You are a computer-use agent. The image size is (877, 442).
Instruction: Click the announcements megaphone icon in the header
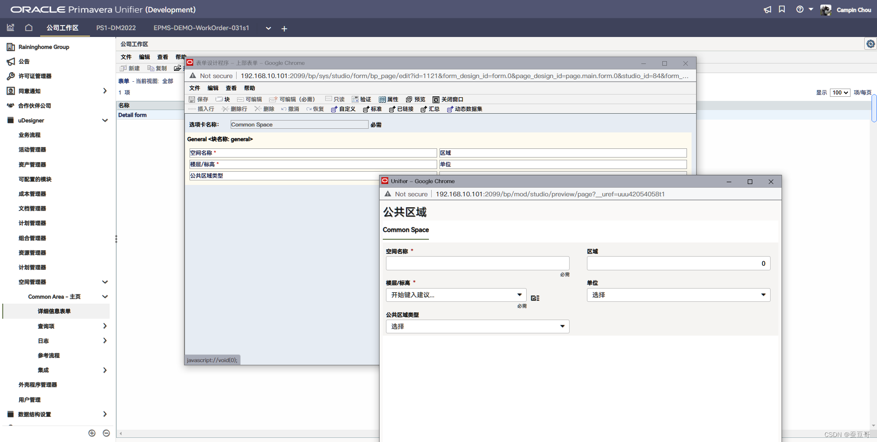tap(767, 10)
